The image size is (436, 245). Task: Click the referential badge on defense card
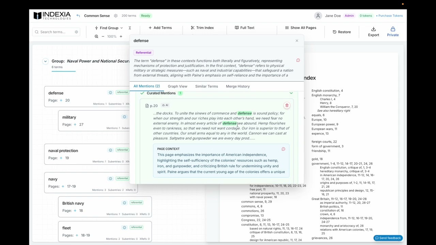[x=122, y=93]
